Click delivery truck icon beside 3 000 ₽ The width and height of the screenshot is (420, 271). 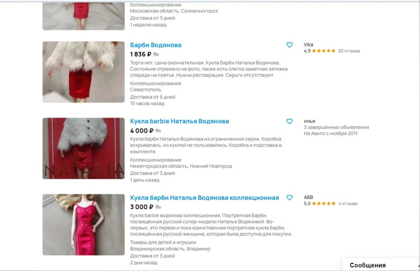[153, 207]
